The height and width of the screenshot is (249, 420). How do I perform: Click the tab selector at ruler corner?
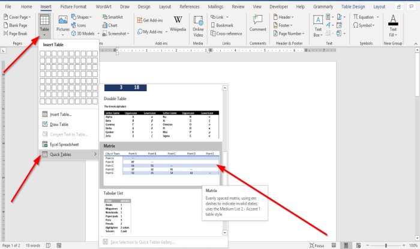pos(4,50)
